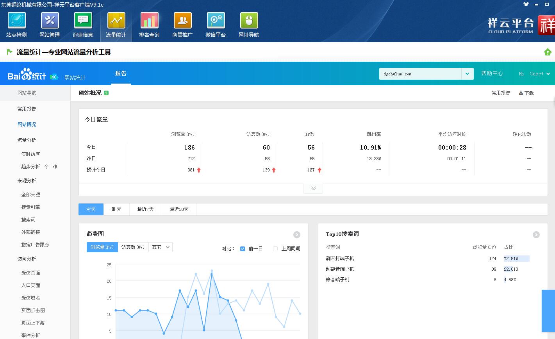Open 外部链接 in the sidebar

pos(30,232)
